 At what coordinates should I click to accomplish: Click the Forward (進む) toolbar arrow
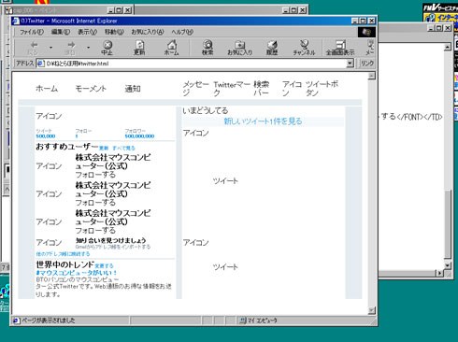70,48
